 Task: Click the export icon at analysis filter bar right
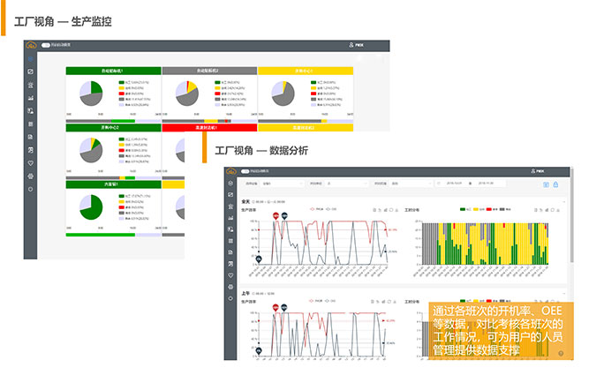(x=546, y=184)
